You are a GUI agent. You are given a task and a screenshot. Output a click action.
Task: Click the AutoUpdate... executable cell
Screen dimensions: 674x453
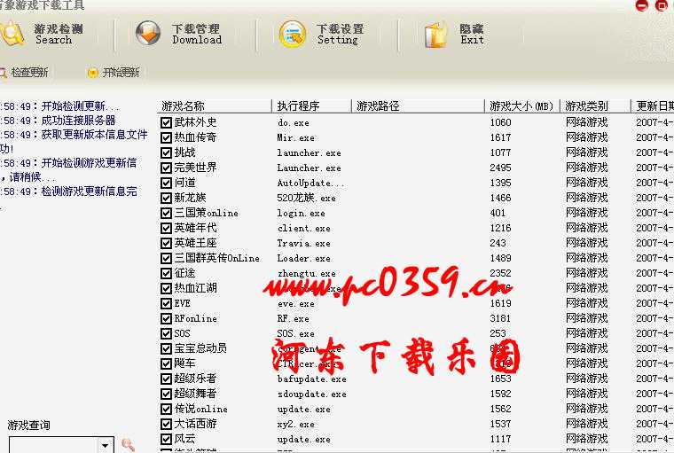click(x=310, y=184)
